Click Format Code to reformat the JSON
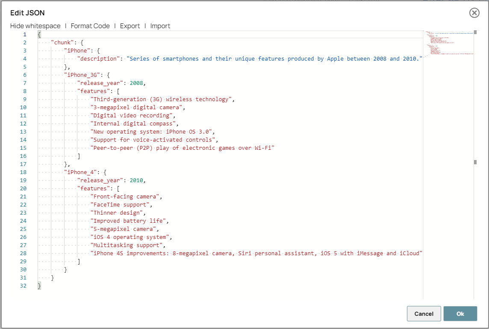This screenshot has height=329, width=489. [90, 26]
